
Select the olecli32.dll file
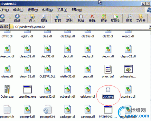point(47,52)
